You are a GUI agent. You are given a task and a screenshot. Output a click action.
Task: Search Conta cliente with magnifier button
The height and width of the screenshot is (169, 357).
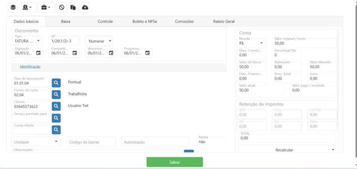click(x=56, y=130)
